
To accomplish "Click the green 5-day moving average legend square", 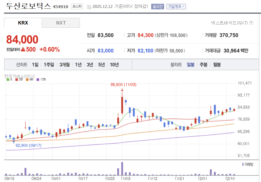I will 8,79.
